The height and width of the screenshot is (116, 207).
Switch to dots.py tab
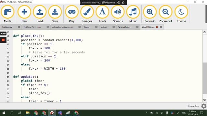(x=104, y=27)
